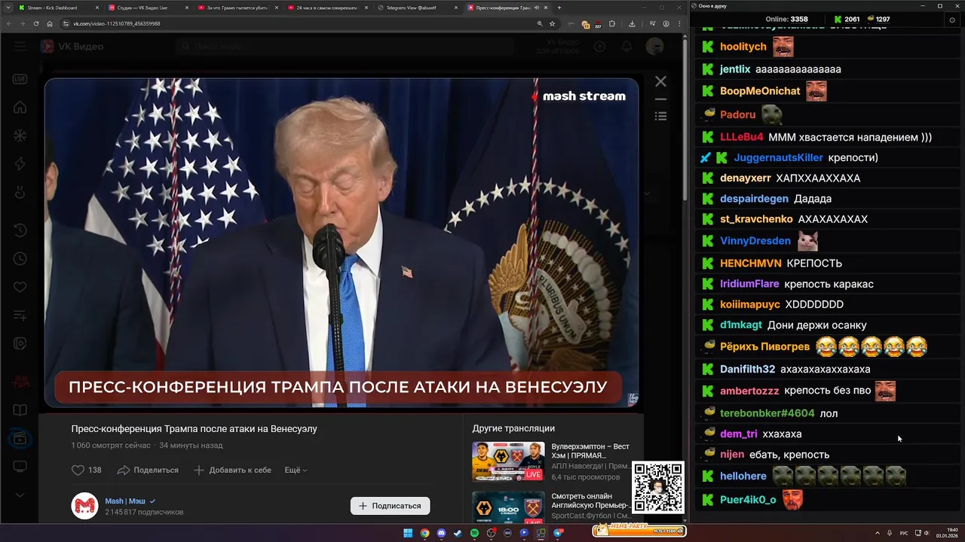The height and width of the screenshot is (542, 965).
Task: Open the playlist icon beside the video
Action: pyautogui.click(x=660, y=116)
